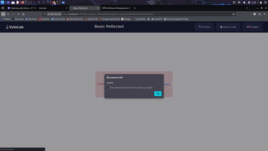Open the extensions puzzle icon

click(x=260, y=14)
